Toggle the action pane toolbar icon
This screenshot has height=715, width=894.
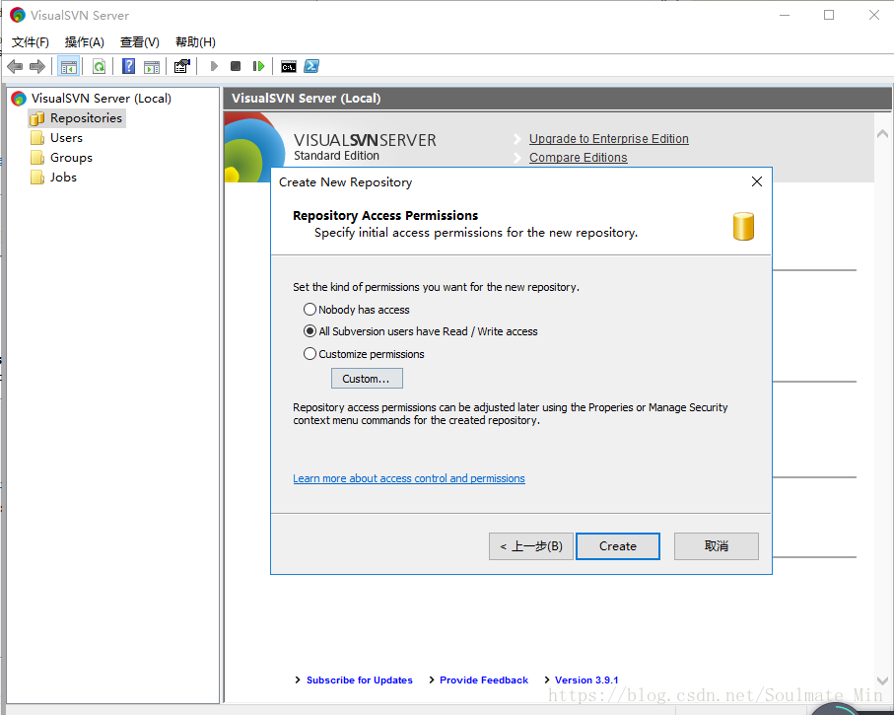coord(152,67)
